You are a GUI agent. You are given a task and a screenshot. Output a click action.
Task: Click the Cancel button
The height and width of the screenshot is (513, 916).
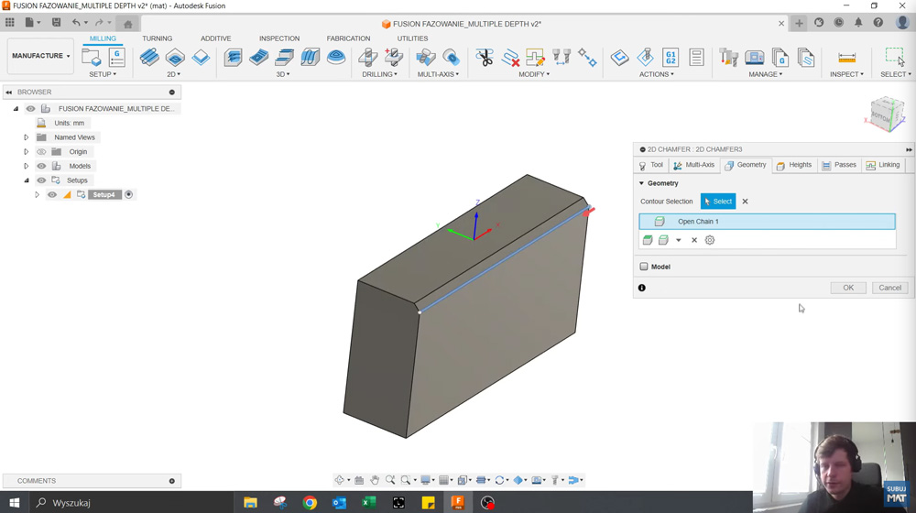(x=889, y=288)
